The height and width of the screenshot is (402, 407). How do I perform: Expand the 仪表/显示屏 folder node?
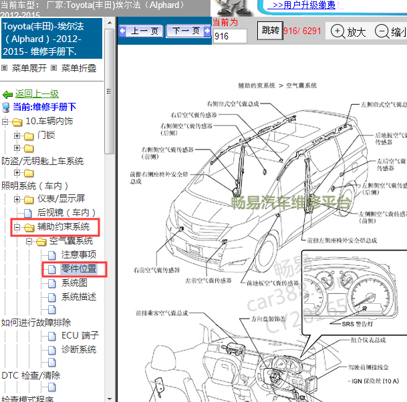point(17,200)
